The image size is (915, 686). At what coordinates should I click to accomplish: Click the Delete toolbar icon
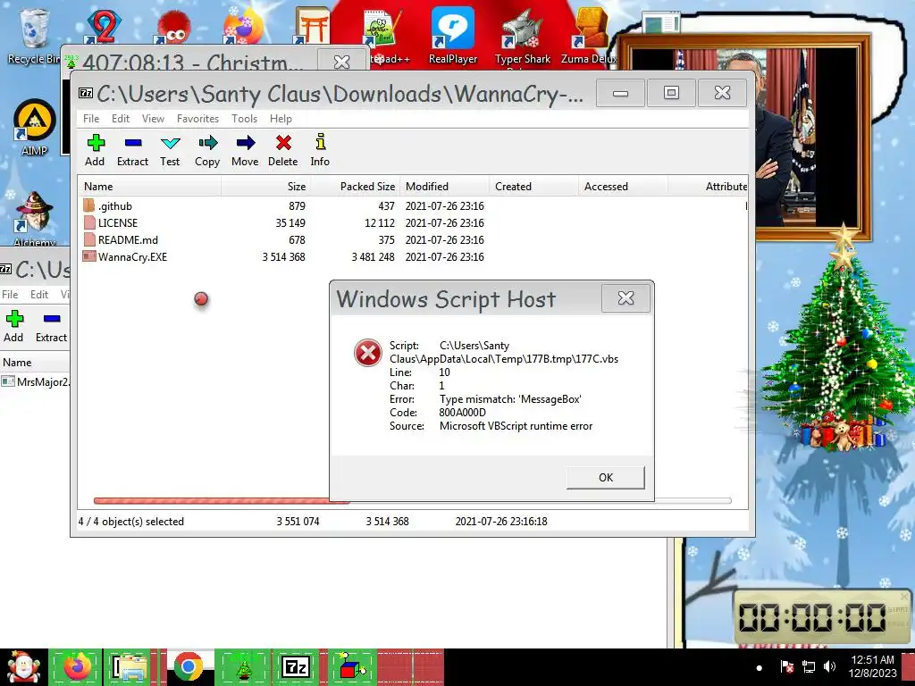pos(283,143)
